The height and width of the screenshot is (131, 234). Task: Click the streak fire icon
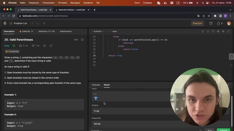coord(219,23)
